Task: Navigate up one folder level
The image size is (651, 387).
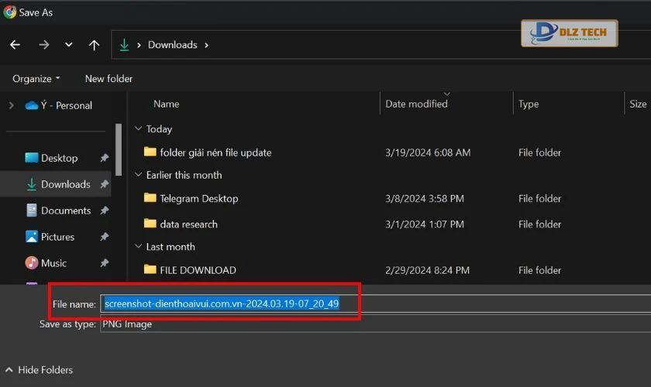Action: [95, 45]
